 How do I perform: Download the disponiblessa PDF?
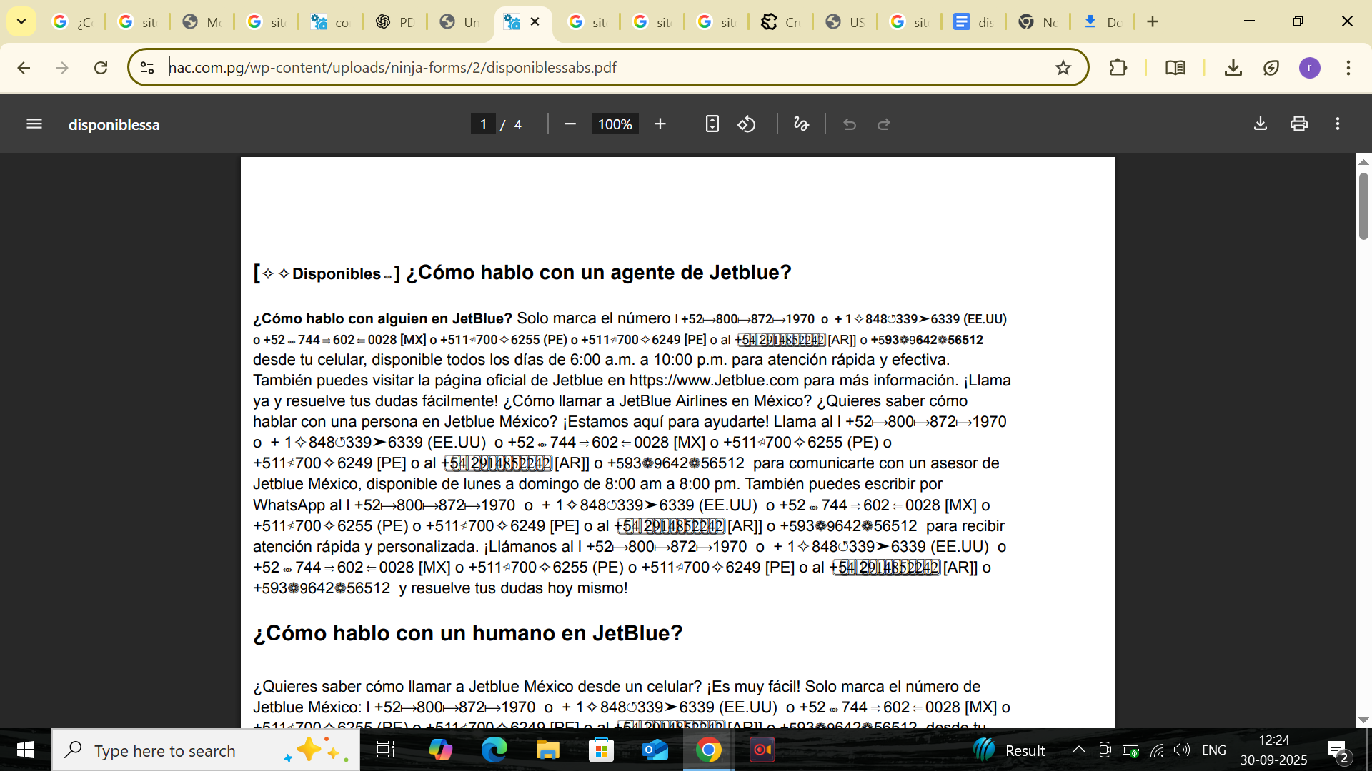tap(1260, 124)
